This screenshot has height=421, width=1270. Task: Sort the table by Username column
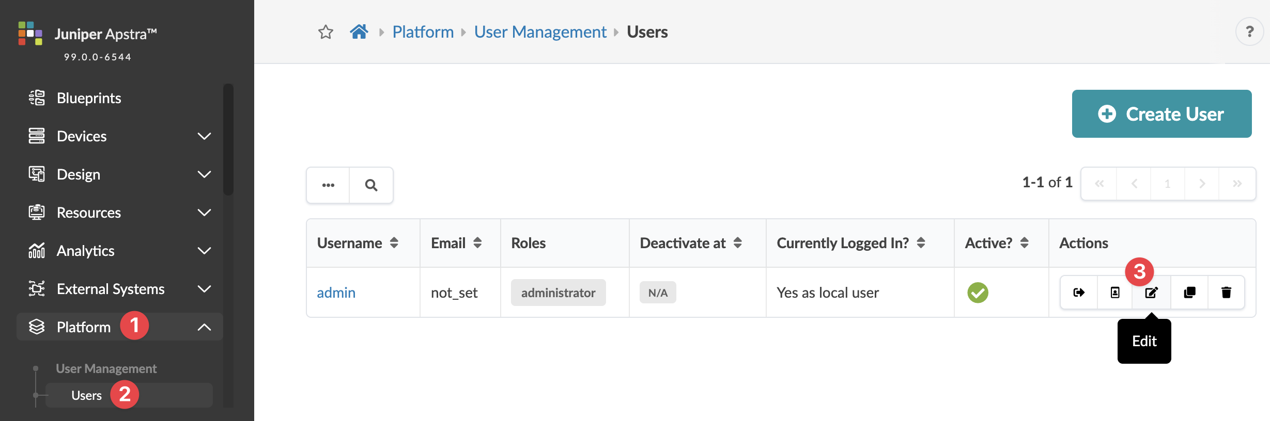coord(394,243)
